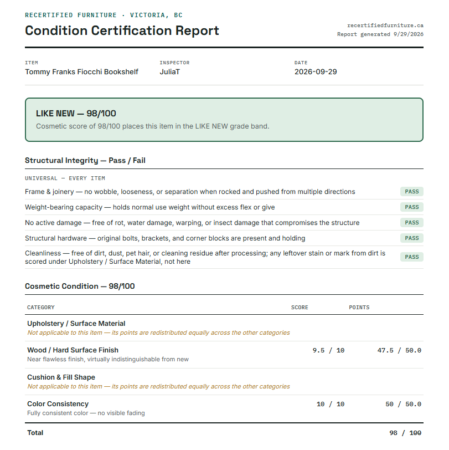Click the Report generated 9/29/2026 text
Screen dimensions: 449x450
[380, 34]
